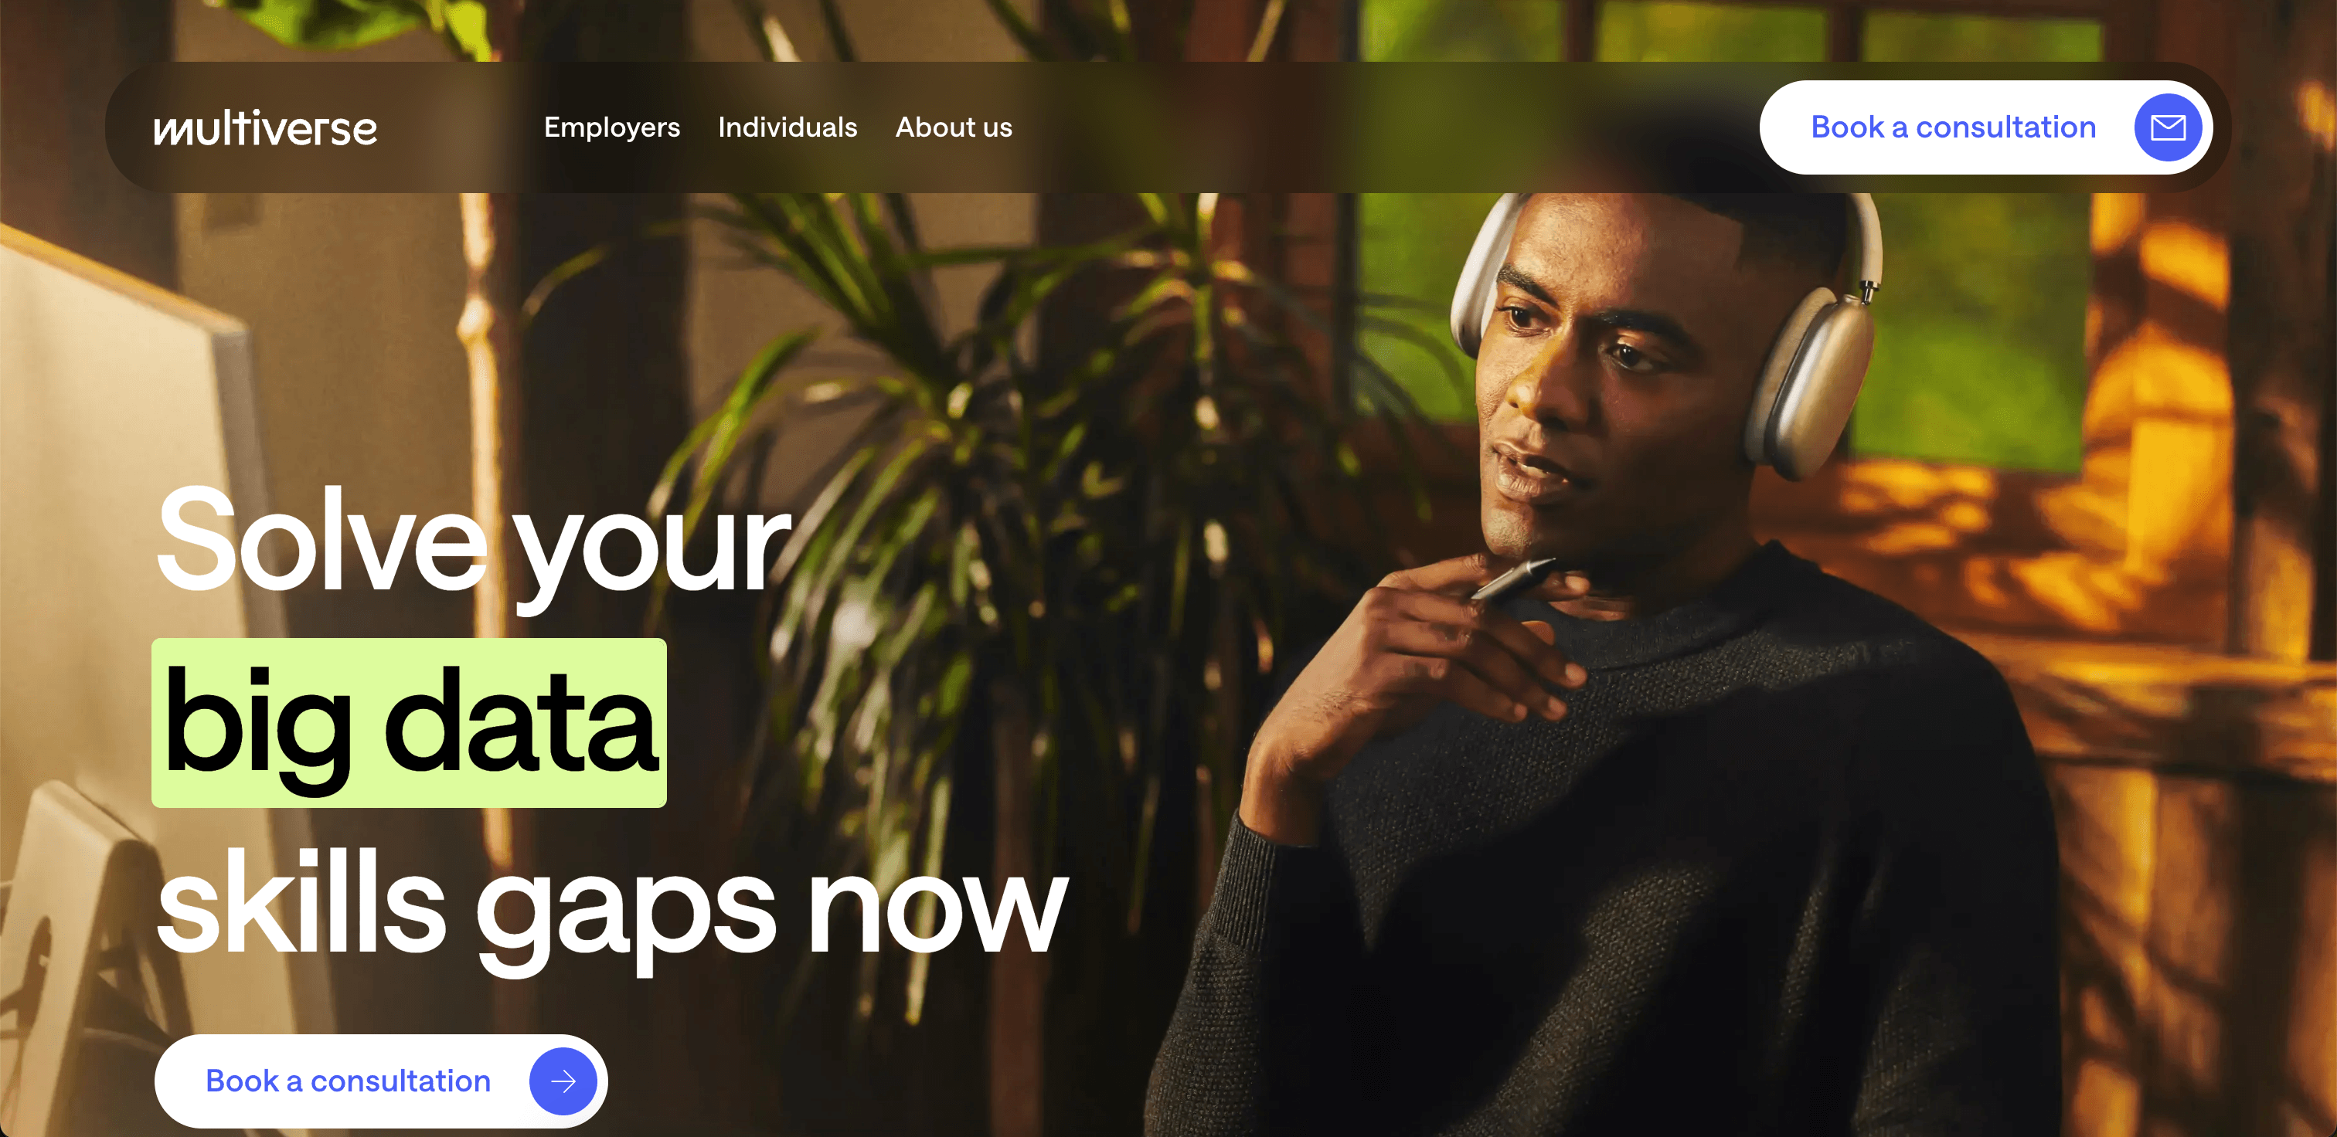Open the multiverse logo home link
Image resolution: width=2337 pixels, height=1137 pixels.
(265, 128)
